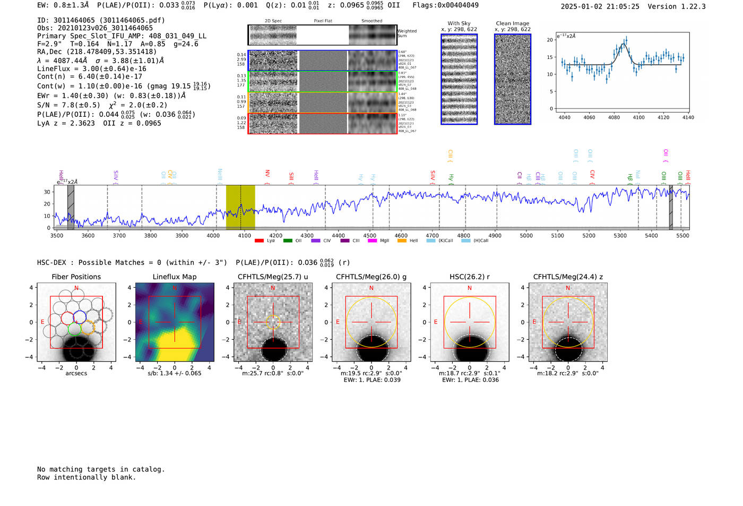
Task: Click the s/b: 1.34 +/- 0.065 caption
Action: [x=175, y=373]
